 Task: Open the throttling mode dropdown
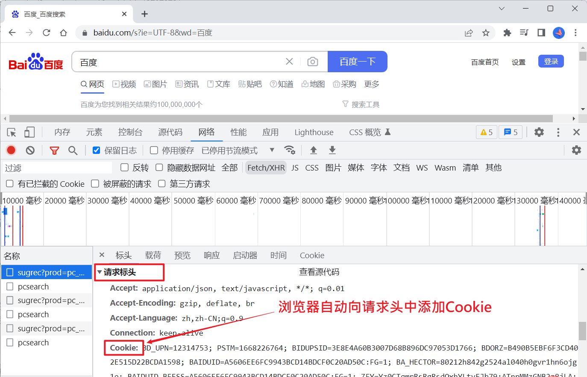pos(272,150)
